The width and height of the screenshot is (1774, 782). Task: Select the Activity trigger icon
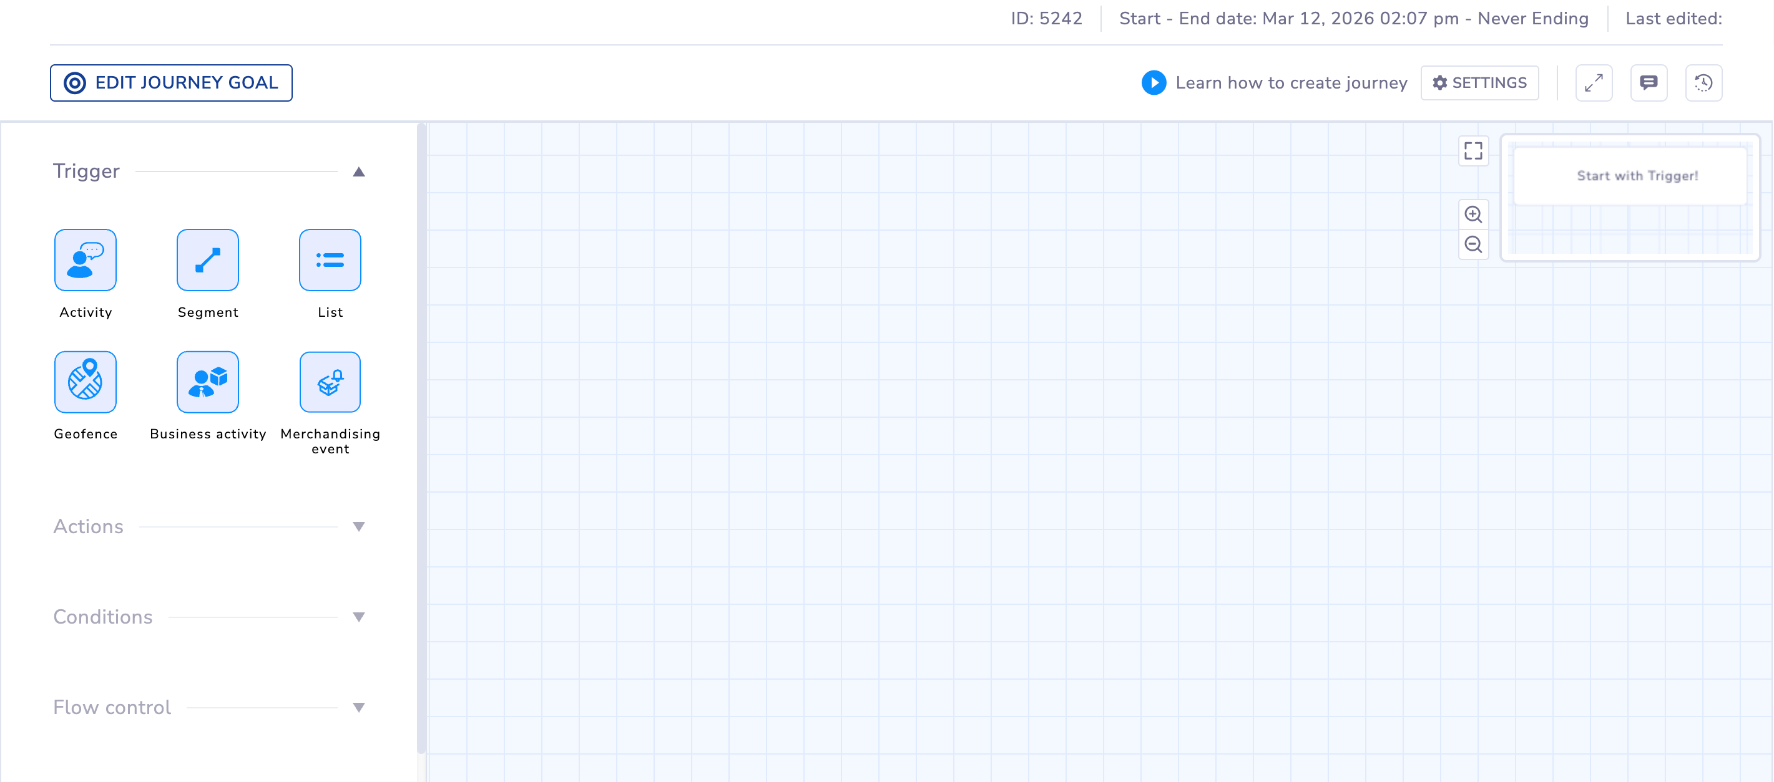[x=86, y=260]
